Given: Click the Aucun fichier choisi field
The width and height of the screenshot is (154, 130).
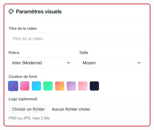Looking at the screenshot, I should pos(71,109).
